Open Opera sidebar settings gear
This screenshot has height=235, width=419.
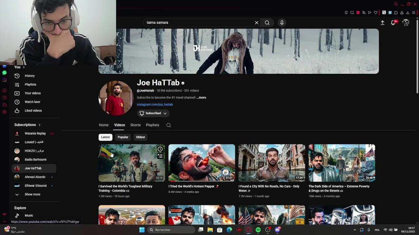tap(4, 112)
